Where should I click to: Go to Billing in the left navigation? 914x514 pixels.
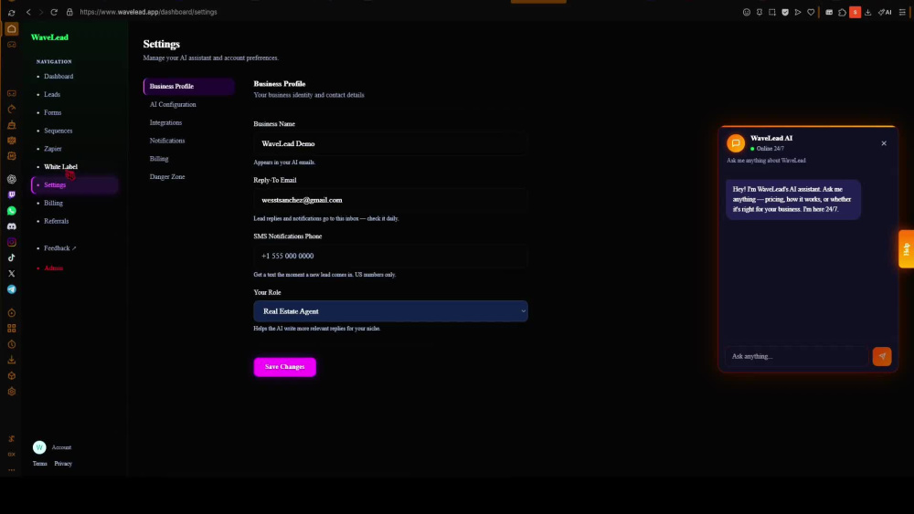point(53,204)
